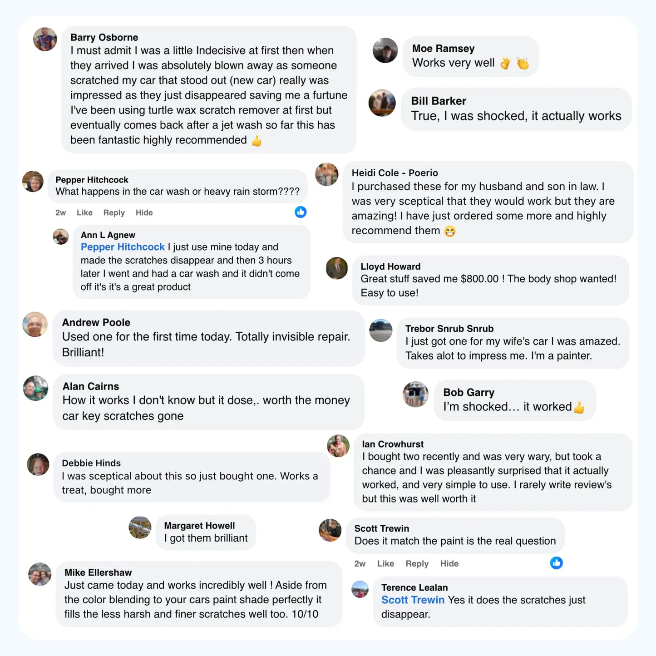Reply to Pepper Hitchcock's comment
Viewport: 656px width, 656px height.
pos(113,212)
